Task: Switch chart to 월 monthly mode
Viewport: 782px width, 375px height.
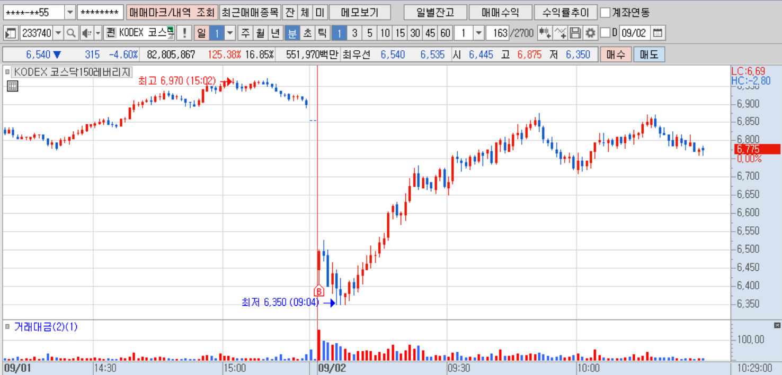Action: click(x=260, y=33)
